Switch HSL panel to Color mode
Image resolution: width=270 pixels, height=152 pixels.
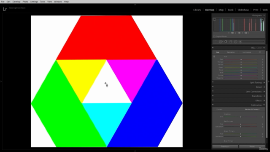click(259, 48)
